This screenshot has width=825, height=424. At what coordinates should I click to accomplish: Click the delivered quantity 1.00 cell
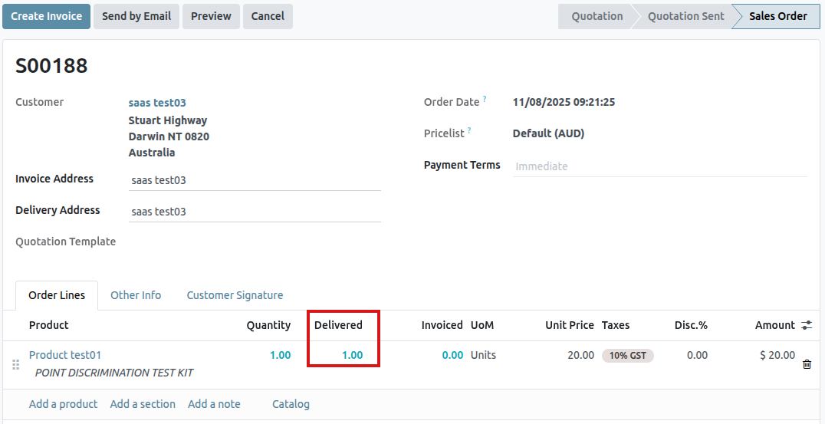click(x=352, y=355)
